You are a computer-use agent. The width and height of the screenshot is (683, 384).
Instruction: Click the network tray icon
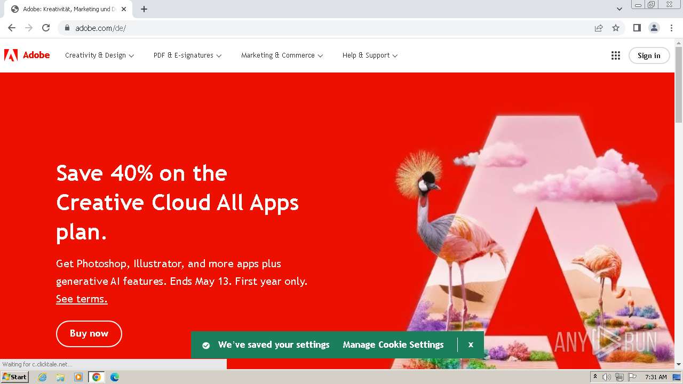pos(619,377)
